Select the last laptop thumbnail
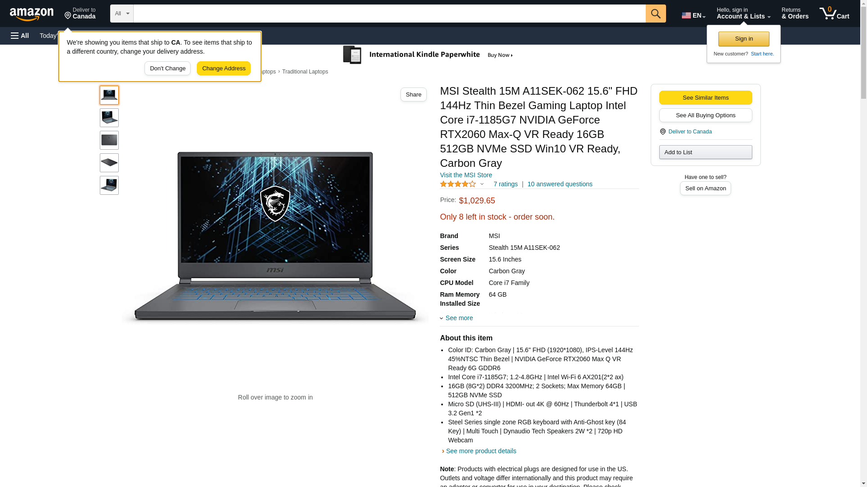The width and height of the screenshot is (867, 487). click(109, 185)
